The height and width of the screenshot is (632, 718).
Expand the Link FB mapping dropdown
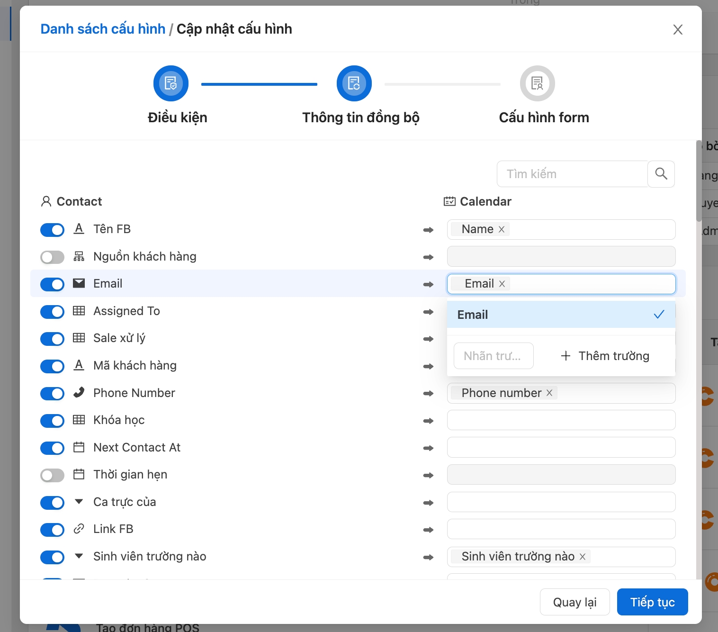561,529
